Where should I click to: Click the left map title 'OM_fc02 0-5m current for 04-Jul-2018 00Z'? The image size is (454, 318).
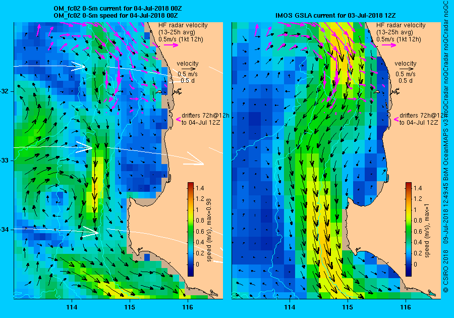click(x=118, y=9)
